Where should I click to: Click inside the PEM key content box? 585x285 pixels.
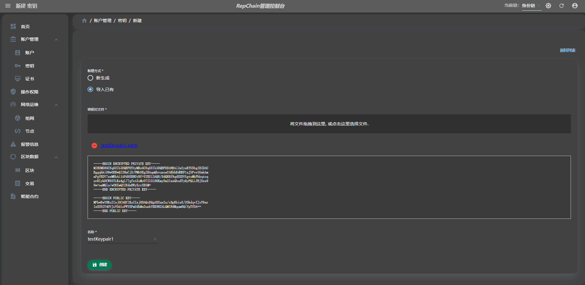click(329, 187)
